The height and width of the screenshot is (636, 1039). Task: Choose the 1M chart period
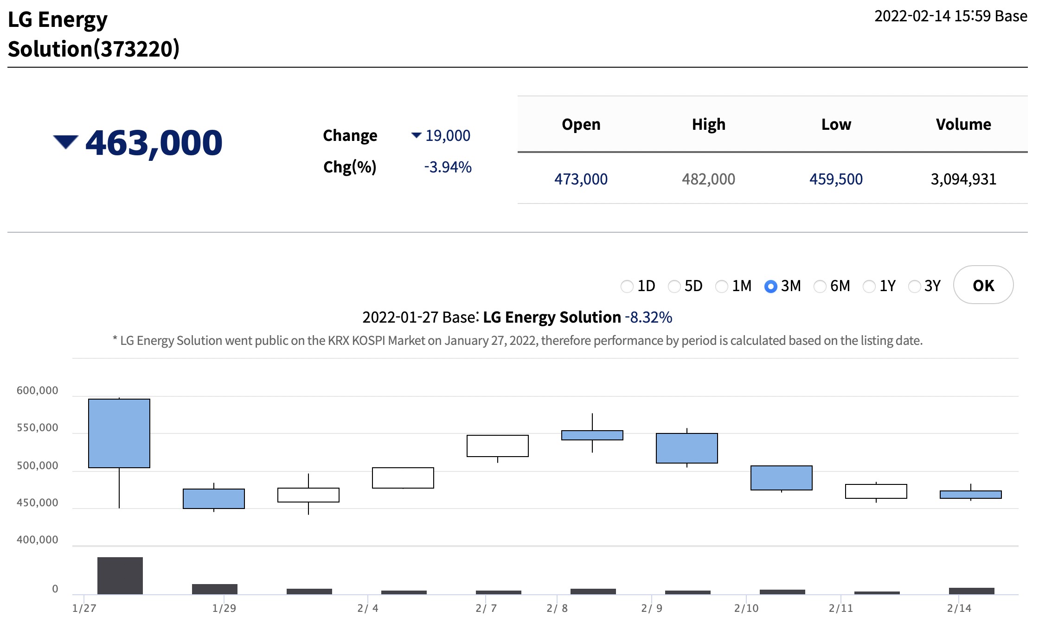coord(722,286)
